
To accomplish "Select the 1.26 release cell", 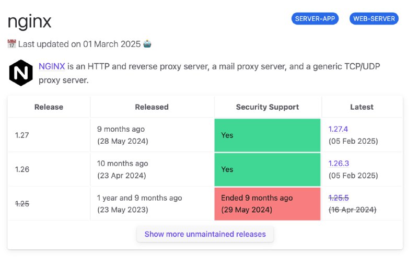I will [x=49, y=169].
